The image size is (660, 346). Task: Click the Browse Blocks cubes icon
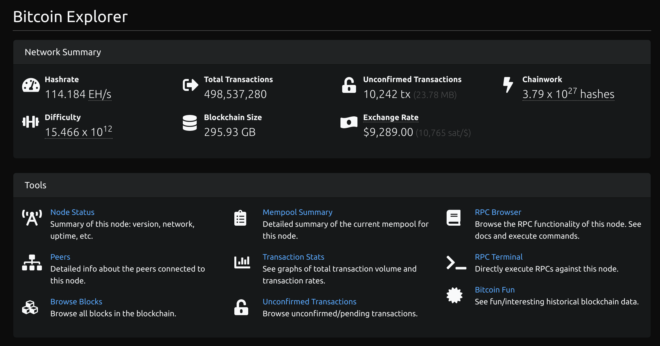(x=30, y=307)
